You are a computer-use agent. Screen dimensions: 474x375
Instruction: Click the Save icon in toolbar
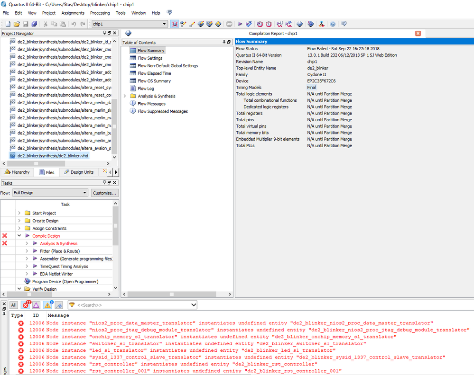(x=26, y=24)
